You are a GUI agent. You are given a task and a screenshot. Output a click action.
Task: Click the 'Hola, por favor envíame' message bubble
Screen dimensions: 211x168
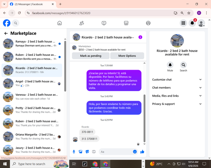[x=114, y=108]
